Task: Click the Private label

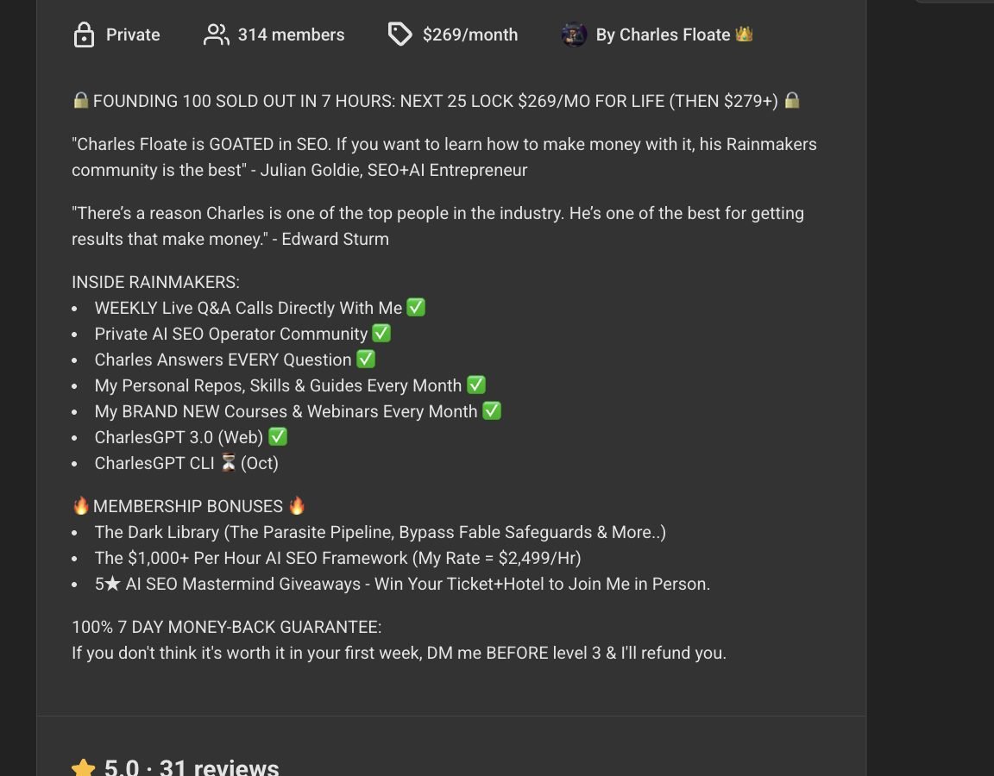Action: (133, 34)
